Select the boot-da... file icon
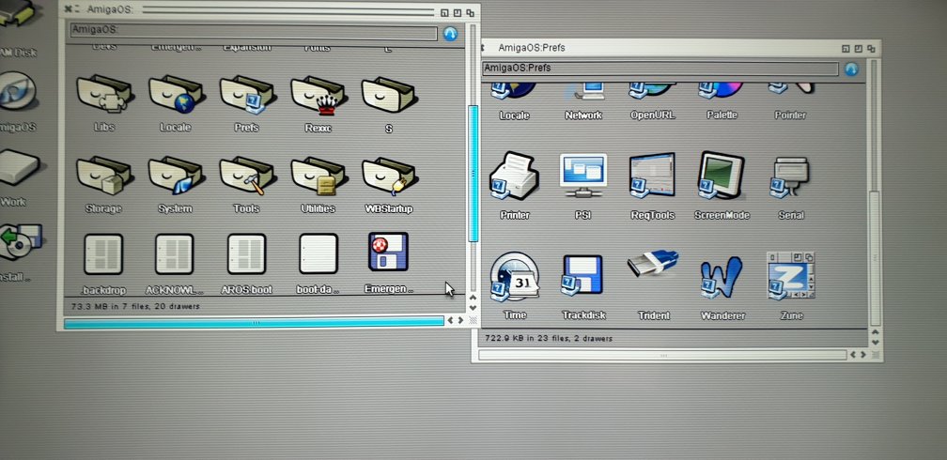The width and height of the screenshot is (947, 460). pos(318,254)
